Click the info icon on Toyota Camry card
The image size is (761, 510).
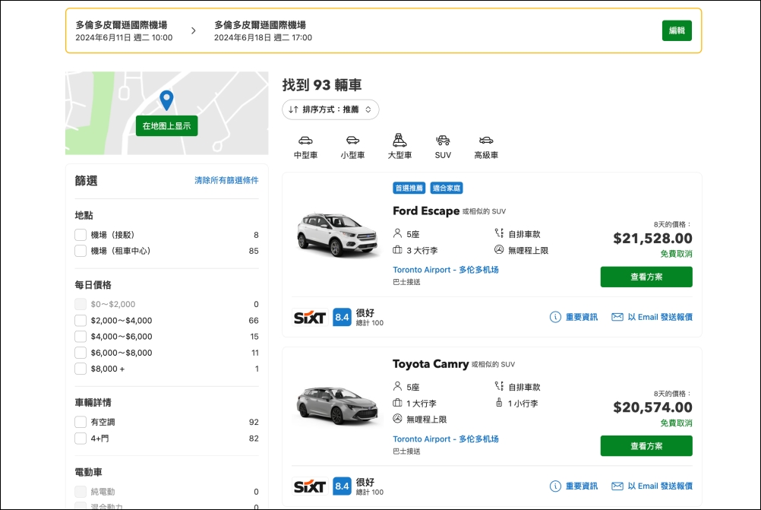tap(555, 486)
